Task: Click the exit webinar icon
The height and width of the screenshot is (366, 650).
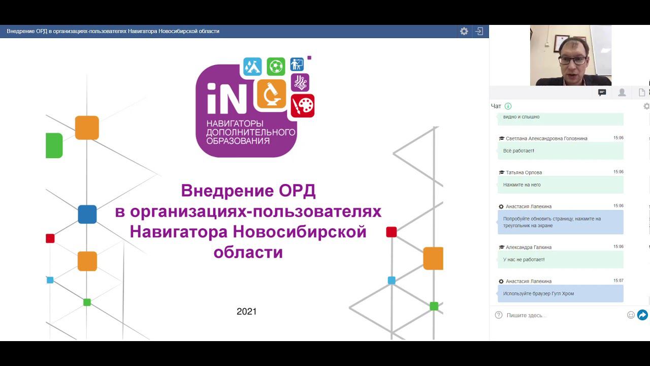Action: click(479, 31)
